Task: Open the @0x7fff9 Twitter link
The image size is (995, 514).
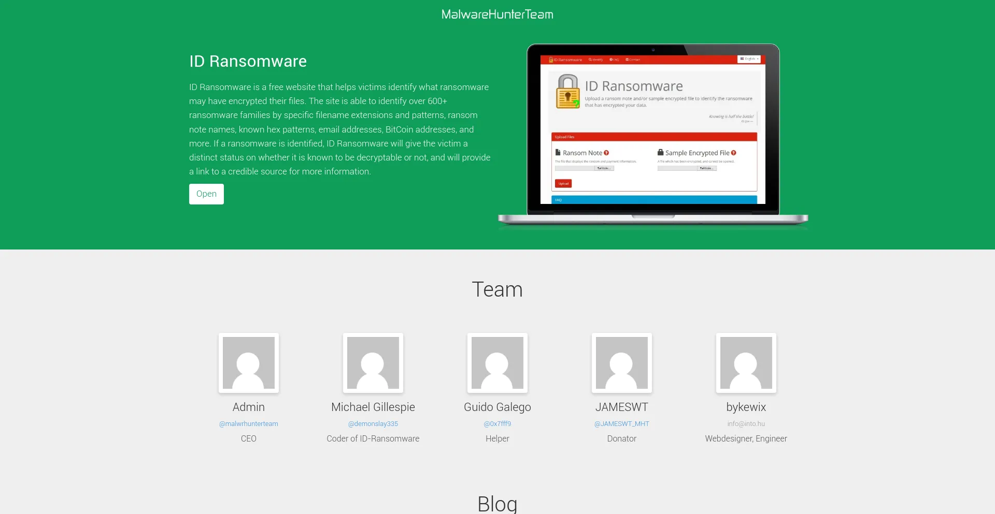Action: [497, 423]
